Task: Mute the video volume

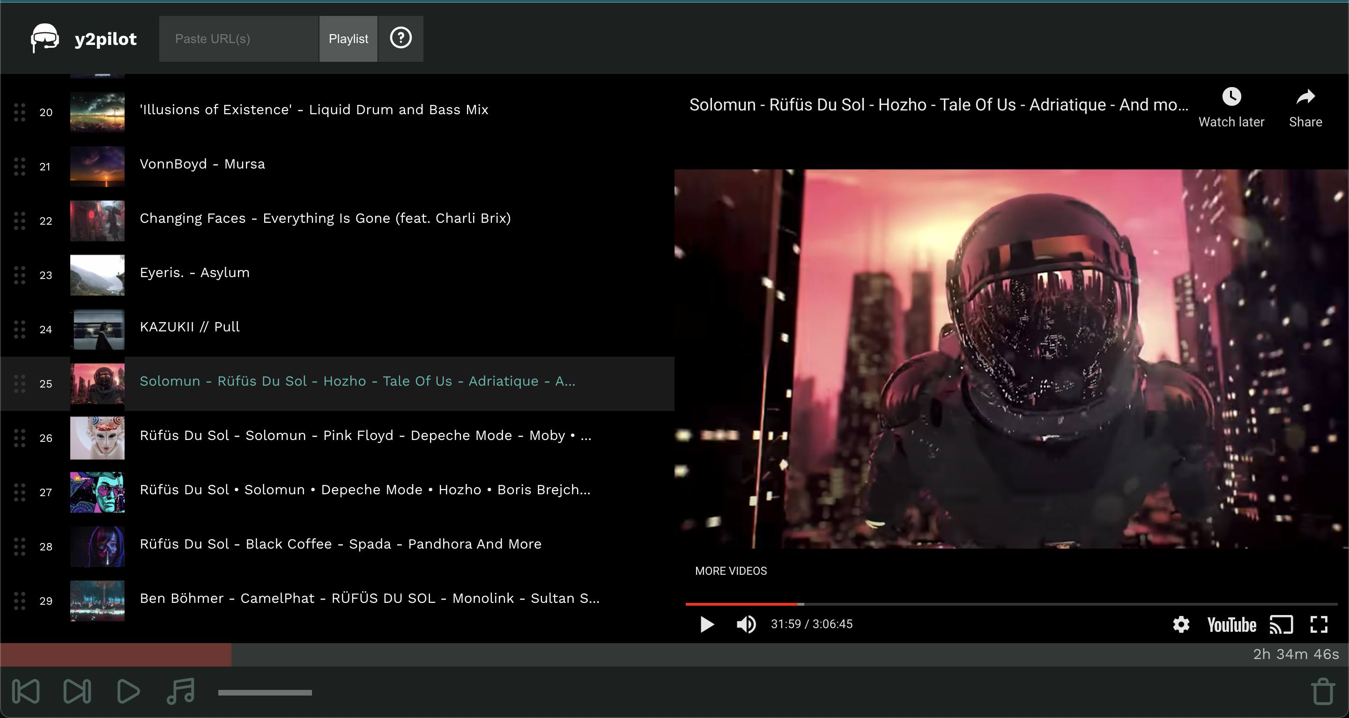Action: coord(747,624)
